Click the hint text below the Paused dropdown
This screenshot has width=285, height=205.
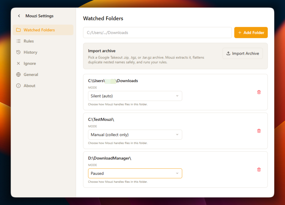point(118,182)
